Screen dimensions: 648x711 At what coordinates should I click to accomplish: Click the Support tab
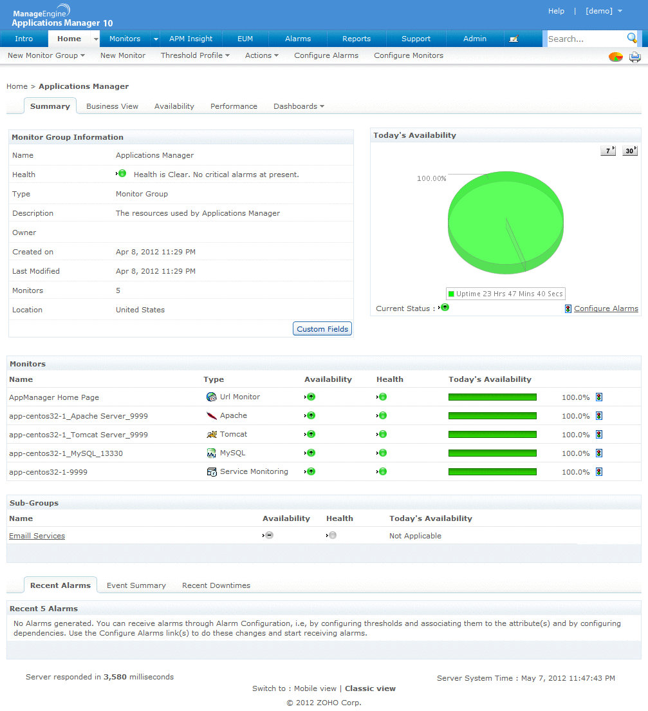click(x=416, y=39)
